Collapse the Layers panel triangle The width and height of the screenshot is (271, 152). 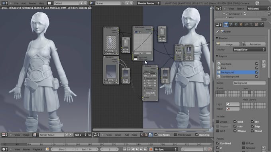pos(217,56)
